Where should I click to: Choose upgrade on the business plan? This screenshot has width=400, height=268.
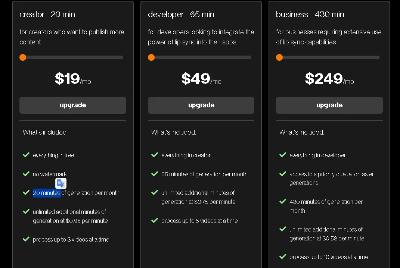[329, 105]
